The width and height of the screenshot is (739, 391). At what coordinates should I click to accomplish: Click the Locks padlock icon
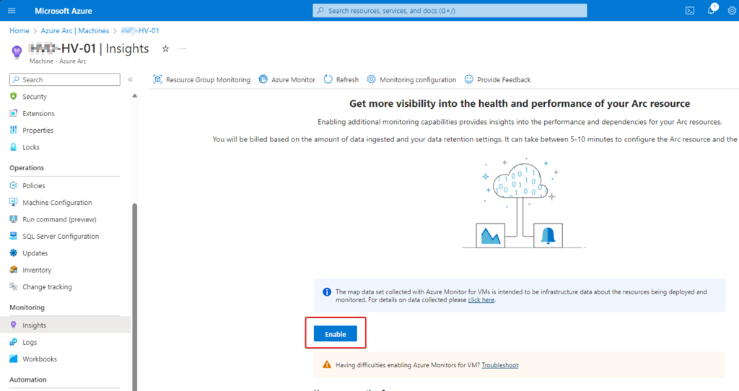[x=13, y=147]
